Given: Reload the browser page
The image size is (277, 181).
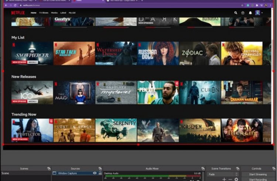Looking at the screenshot, I should click(15, 5).
